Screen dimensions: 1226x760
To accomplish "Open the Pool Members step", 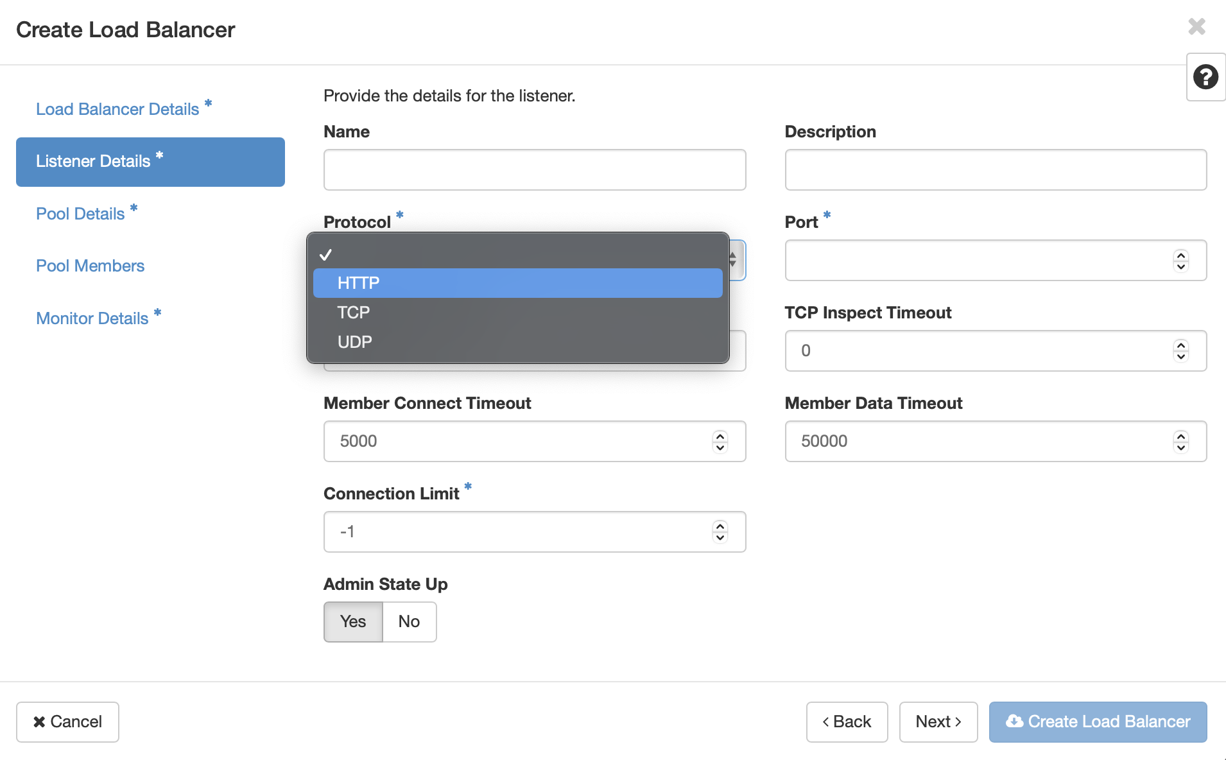I will 90,266.
